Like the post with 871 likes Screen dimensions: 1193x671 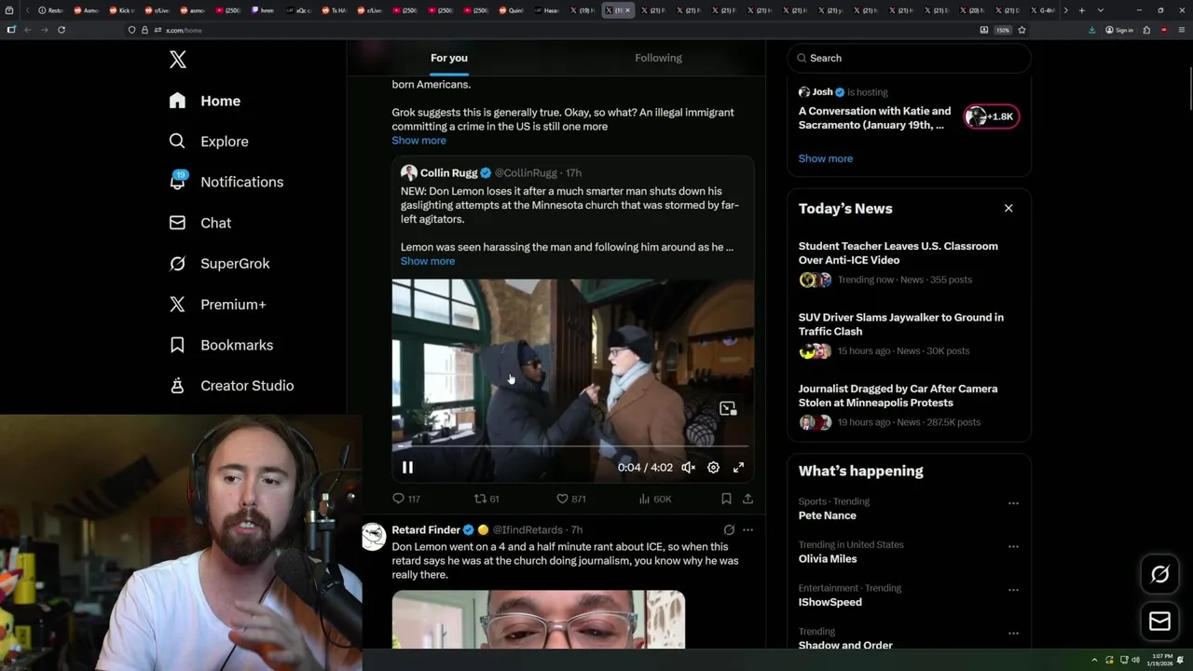point(570,500)
